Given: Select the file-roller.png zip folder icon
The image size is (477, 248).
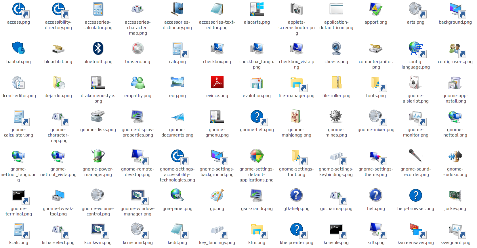Looking at the screenshot, I should tap(336, 82).
